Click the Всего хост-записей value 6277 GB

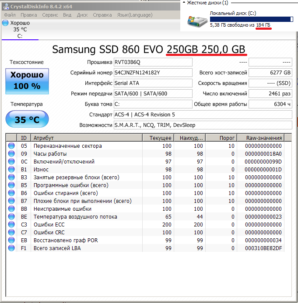pyautogui.click(x=270, y=73)
